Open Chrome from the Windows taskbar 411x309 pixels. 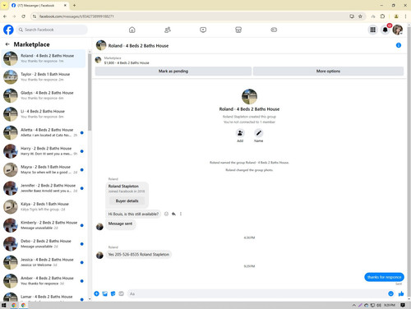[x=13, y=305]
